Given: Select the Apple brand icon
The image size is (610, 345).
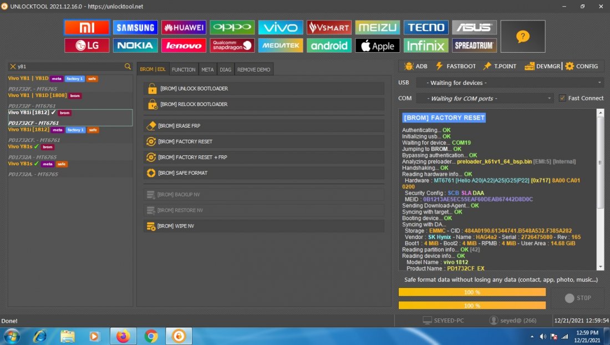Looking at the screenshot, I should click(377, 45).
